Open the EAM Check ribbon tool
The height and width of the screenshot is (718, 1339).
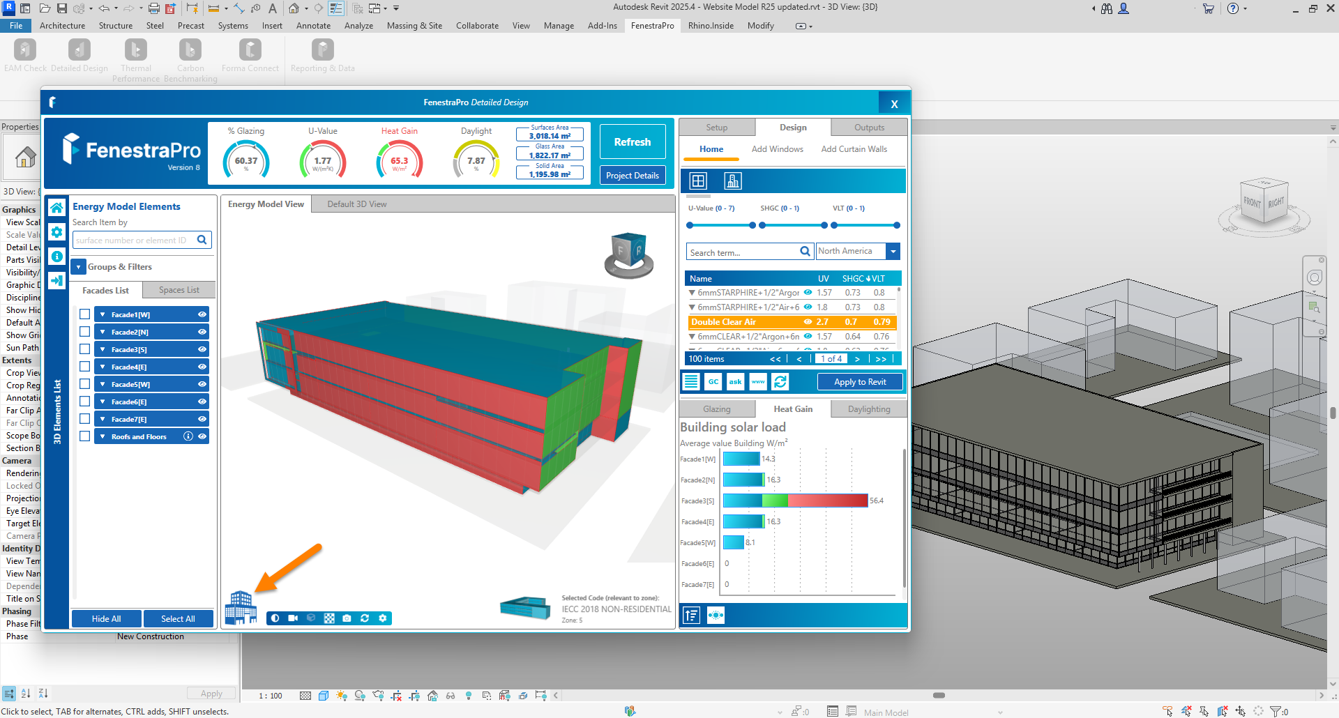click(25, 55)
